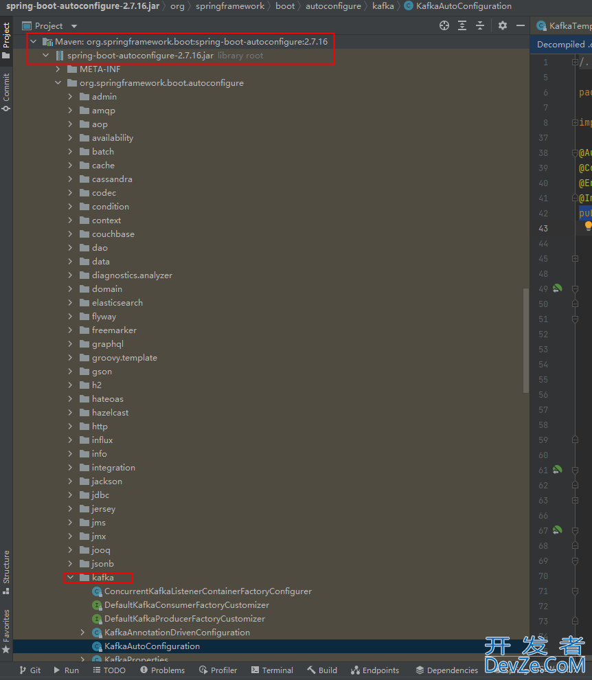Click the kafka breadcrumb segment

(x=383, y=6)
